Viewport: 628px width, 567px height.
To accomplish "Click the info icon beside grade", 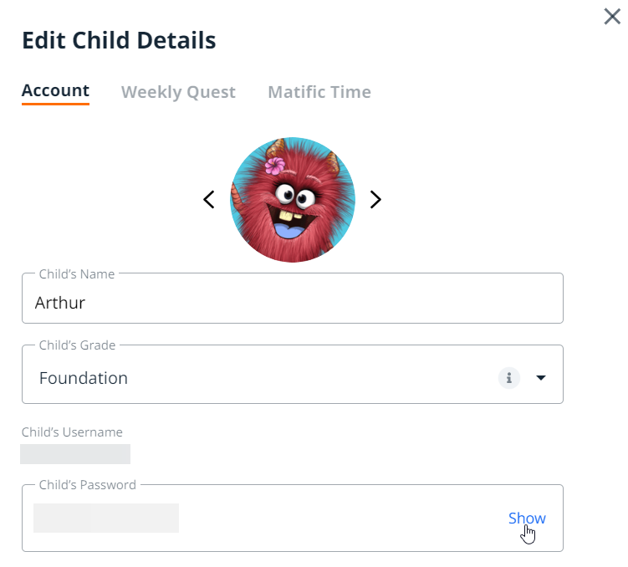I will 509,378.
